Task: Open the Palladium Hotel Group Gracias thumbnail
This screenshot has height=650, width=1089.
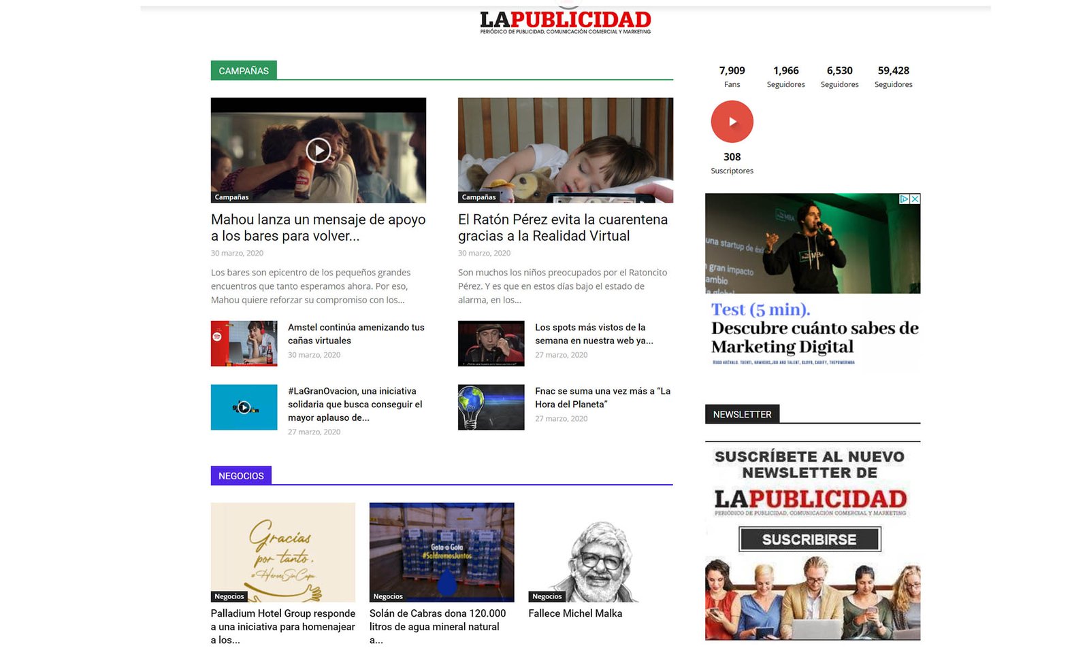Action: tap(282, 552)
